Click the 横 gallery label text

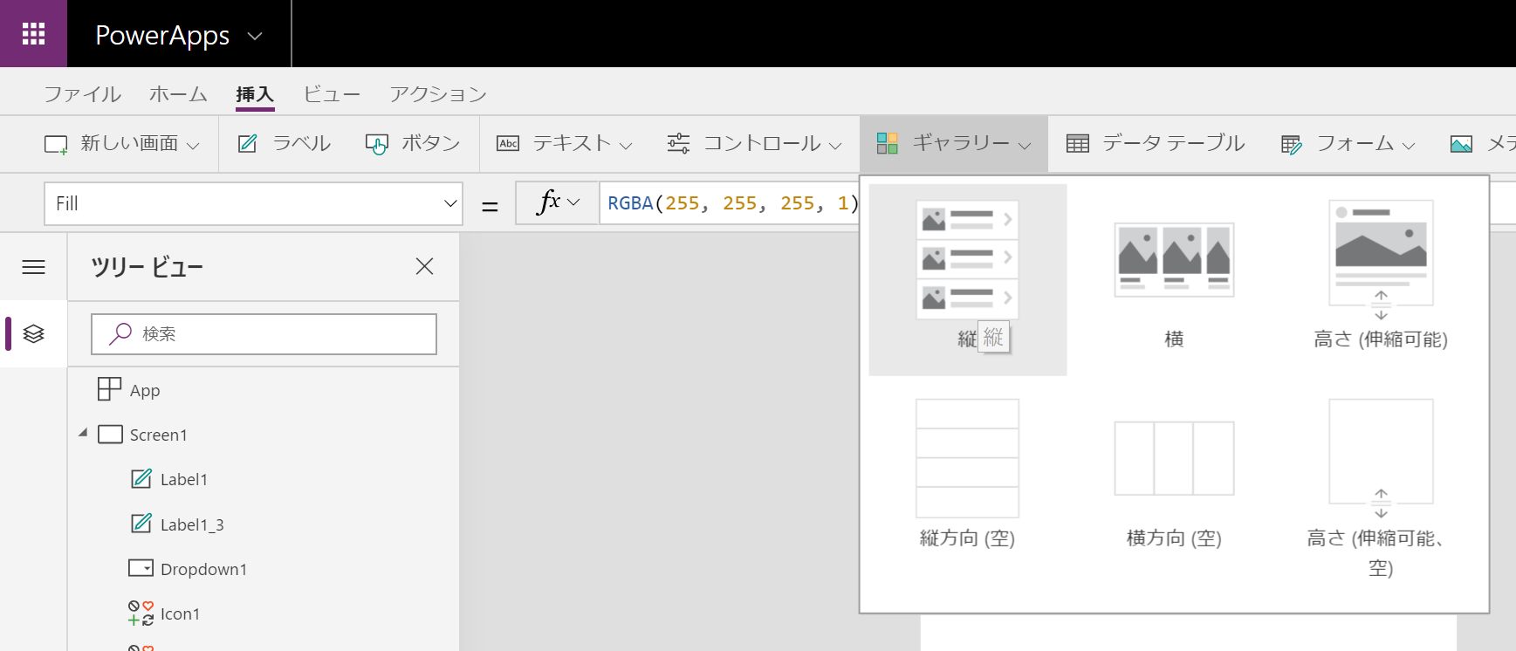click(1174, 339)
